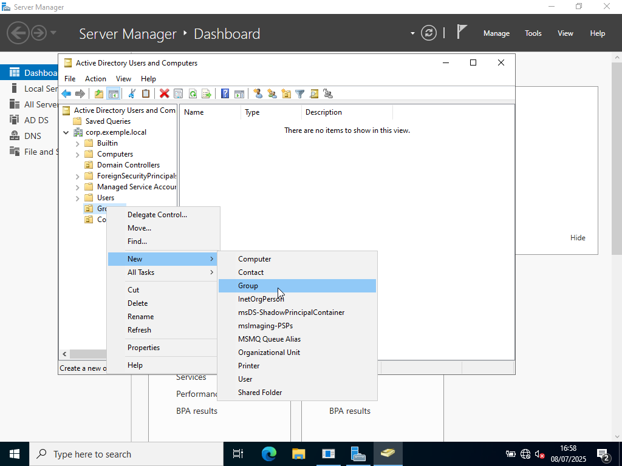Expand the Computers folder node

pos(77,155)
